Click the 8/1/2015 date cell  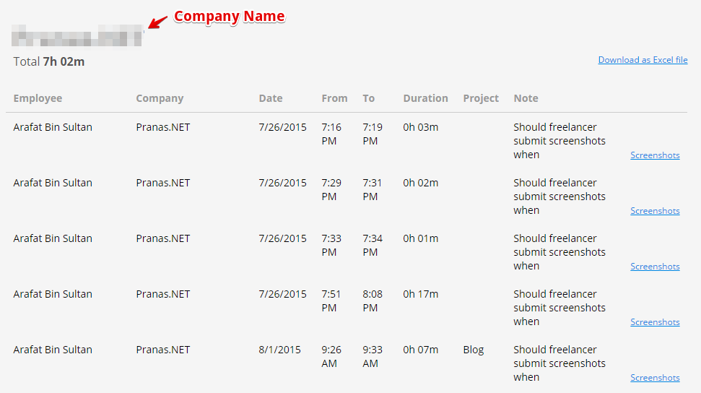(x=280, y=350)
